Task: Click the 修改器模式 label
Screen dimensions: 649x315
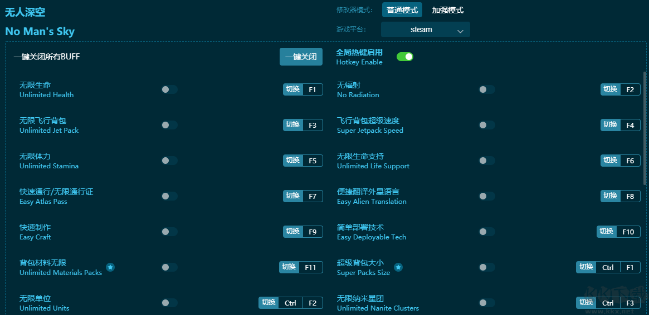Action: point(354,10)
